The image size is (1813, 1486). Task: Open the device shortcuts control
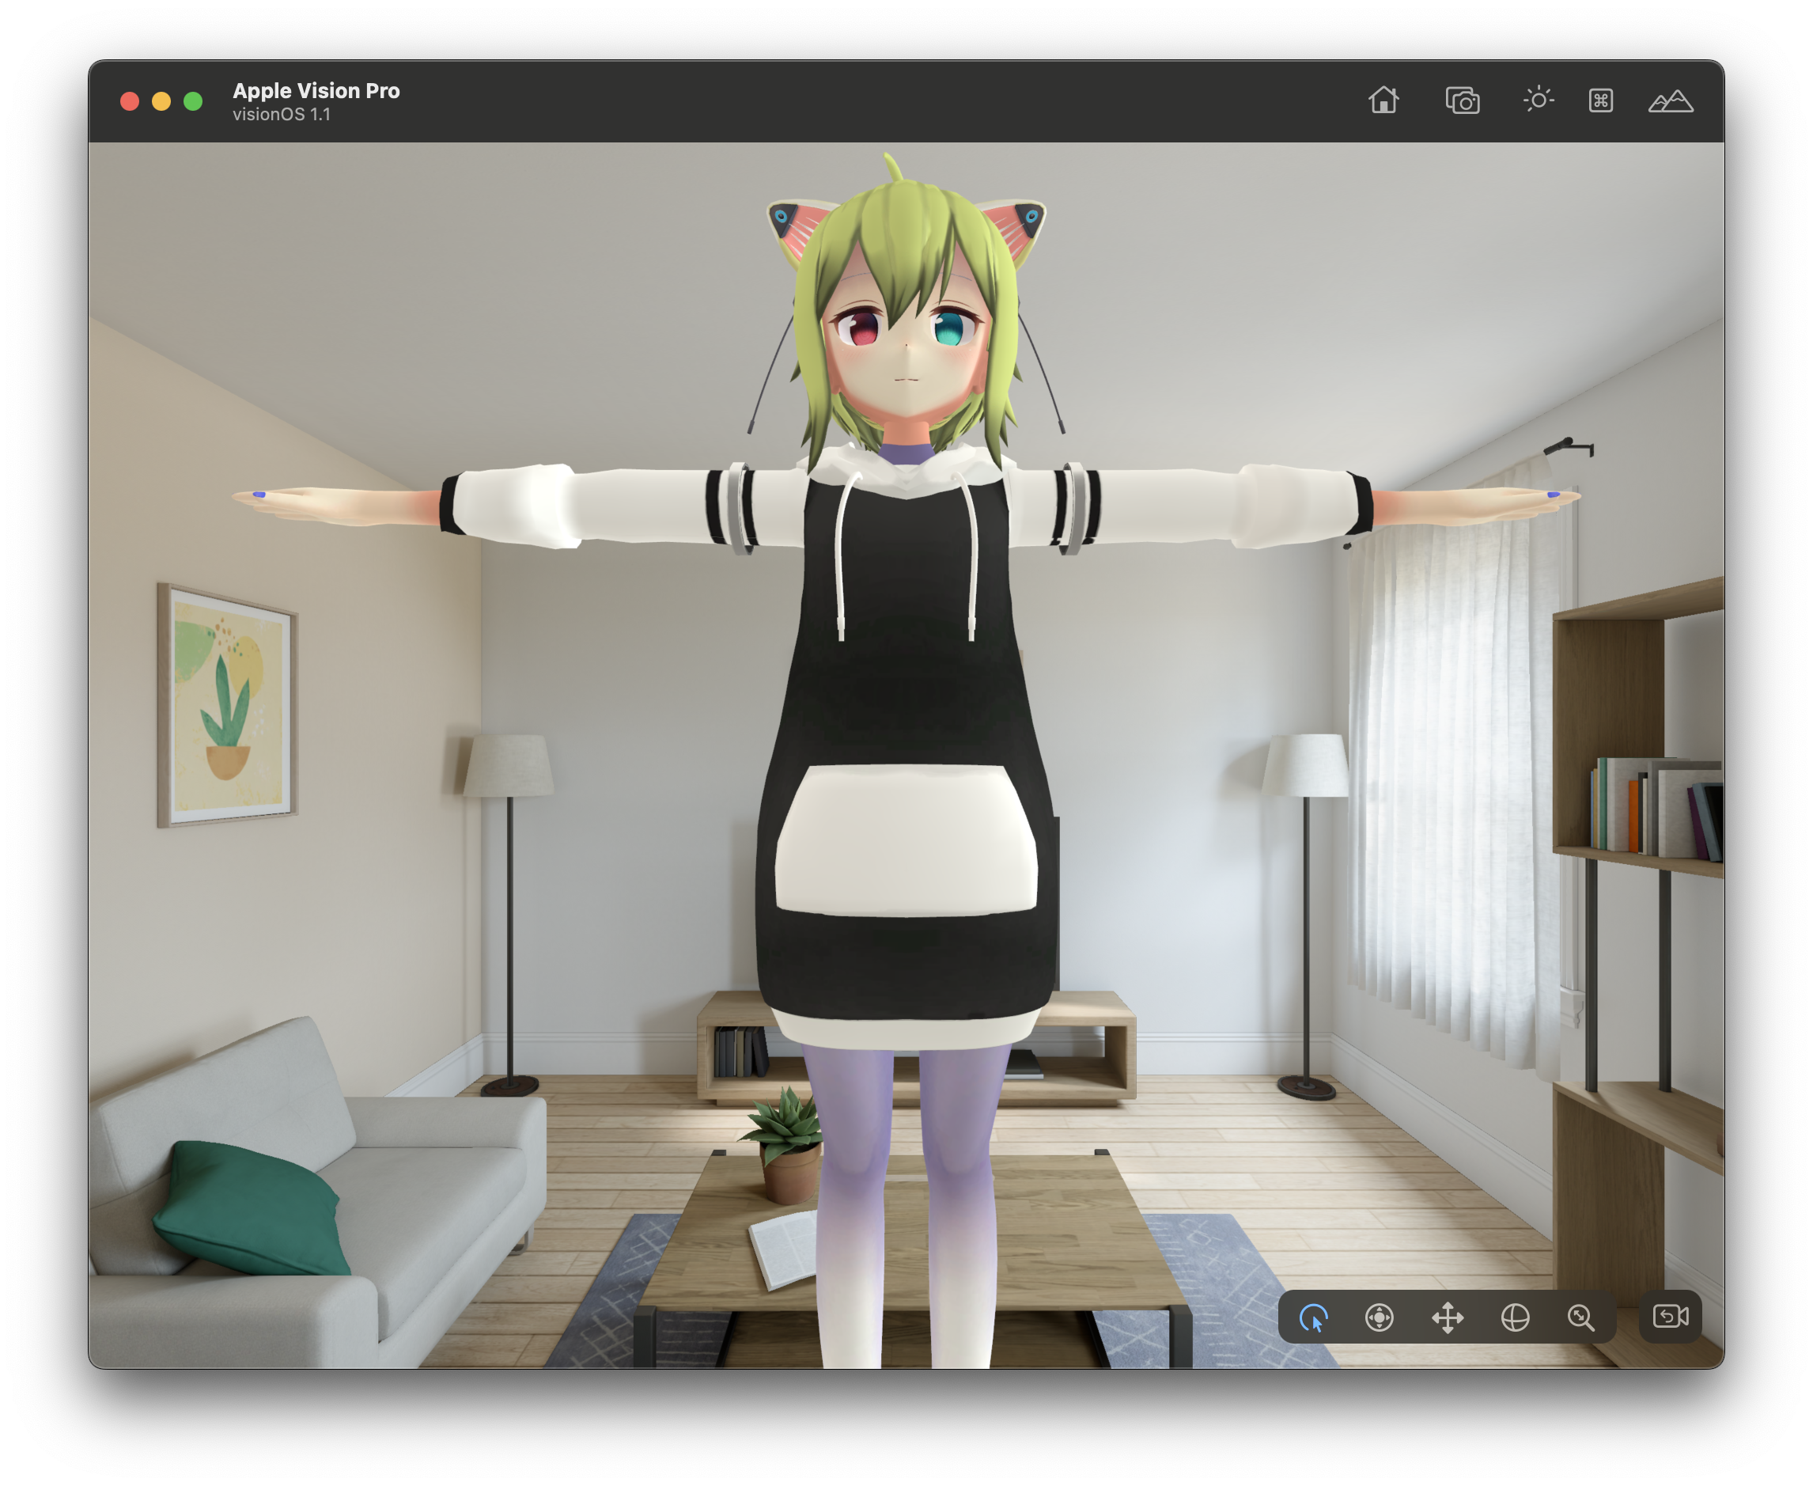[1602, 101]
